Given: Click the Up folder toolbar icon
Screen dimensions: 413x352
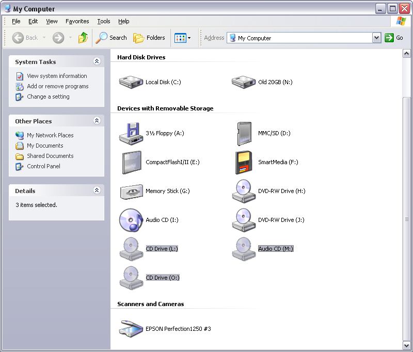Looking at the screenshot, I should tap(83, 38).
